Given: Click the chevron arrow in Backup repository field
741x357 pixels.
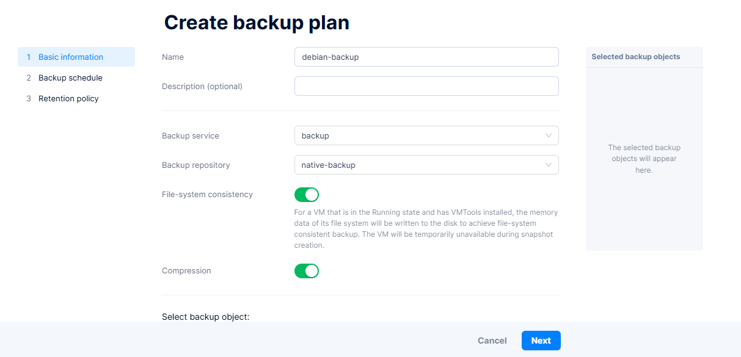Looking at the screenshot, I should 548,165.
